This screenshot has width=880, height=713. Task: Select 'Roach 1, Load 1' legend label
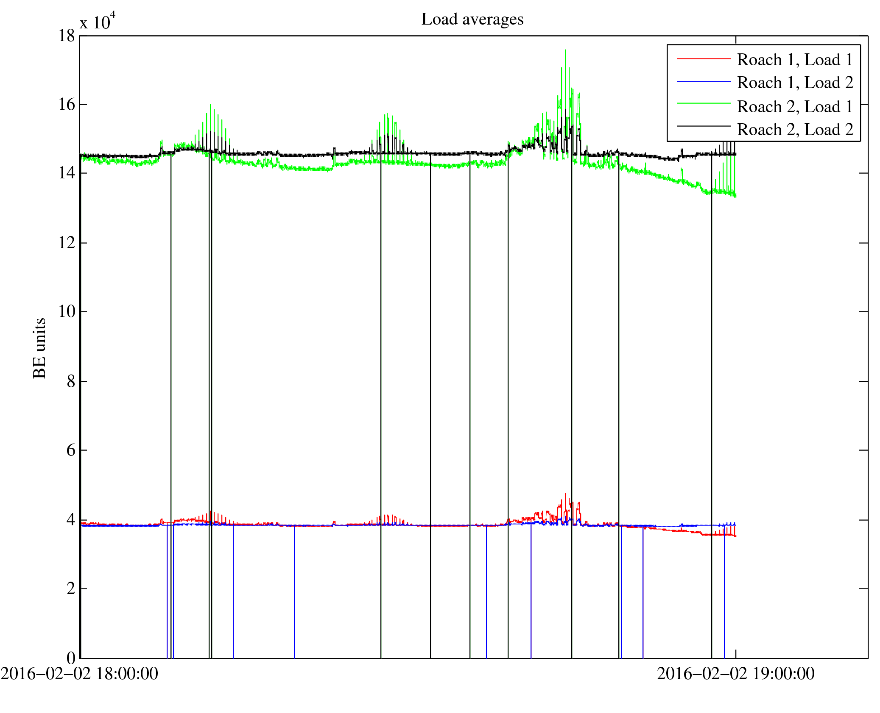[795, 60]
